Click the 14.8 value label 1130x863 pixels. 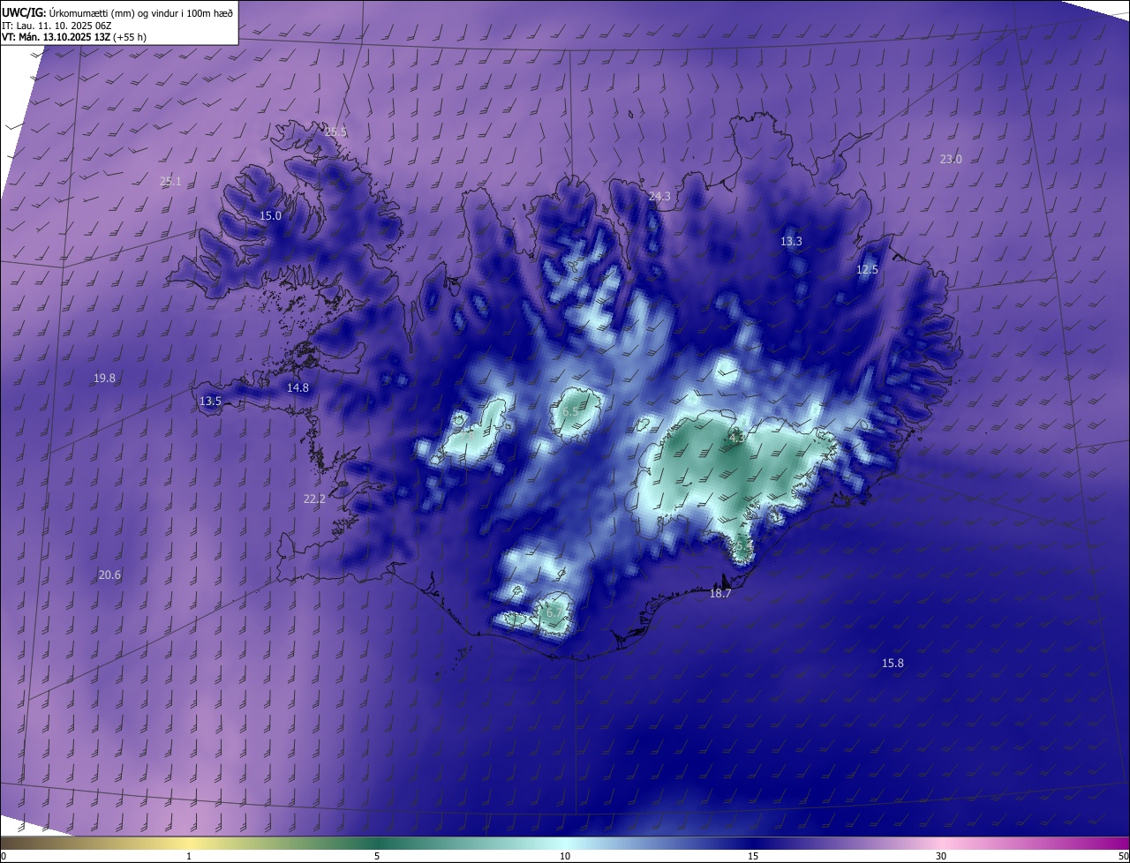tap(298, 388)
